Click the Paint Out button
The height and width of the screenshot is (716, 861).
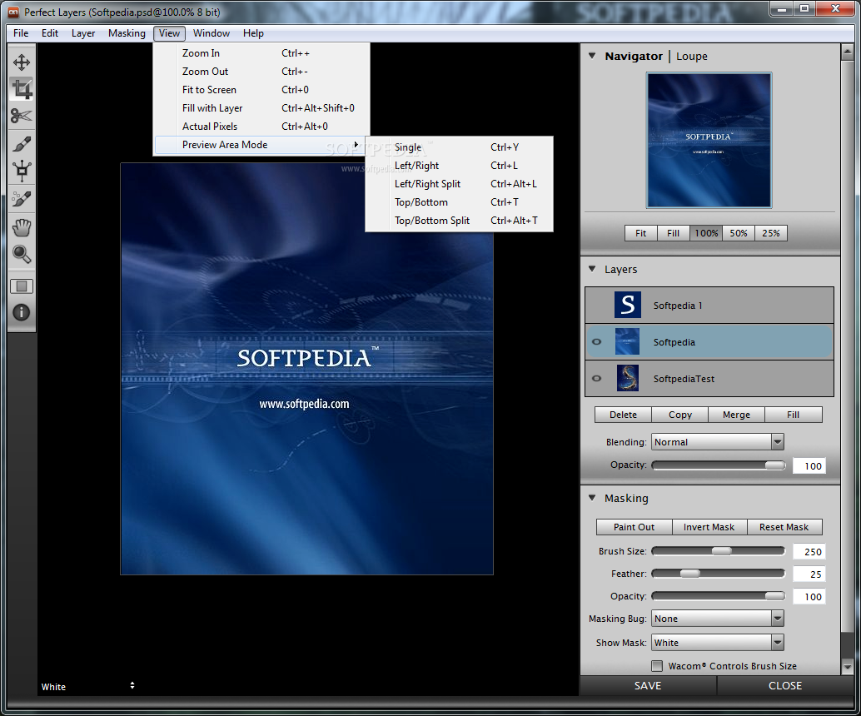pos(635,526)
